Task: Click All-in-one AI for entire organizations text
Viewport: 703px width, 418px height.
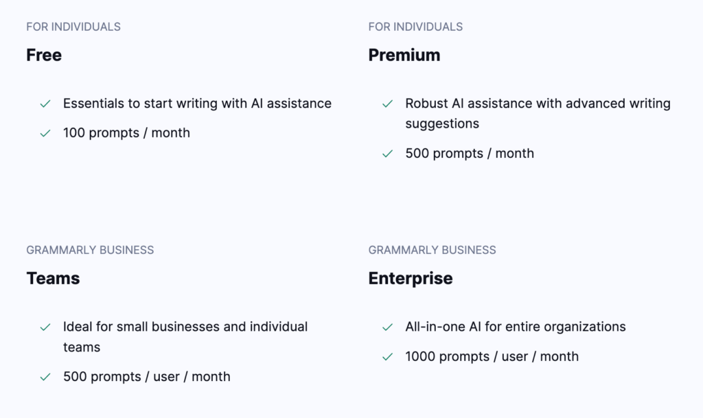Action: pyautogui.click(x=515, y=327)
